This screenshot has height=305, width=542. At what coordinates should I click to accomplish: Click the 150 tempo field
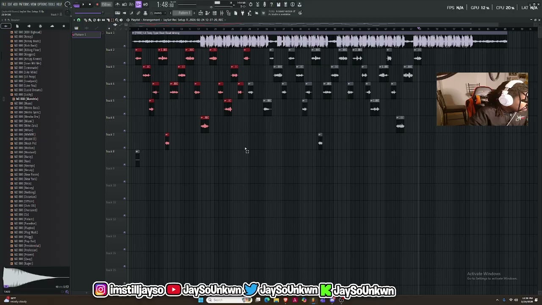[106, 4]
